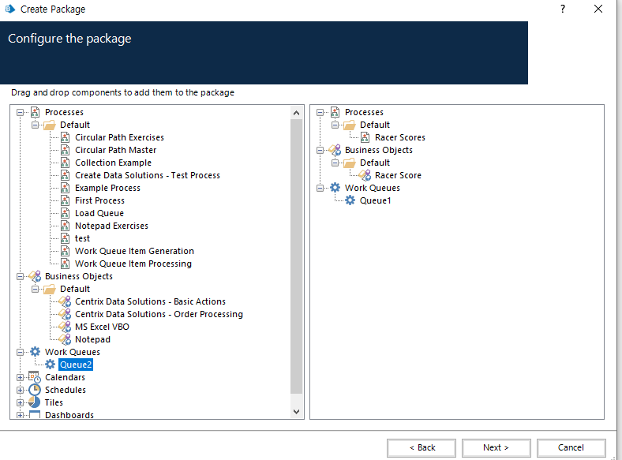Select Load Queue process
The image size is (622, 460).
(x=99, y=213)
